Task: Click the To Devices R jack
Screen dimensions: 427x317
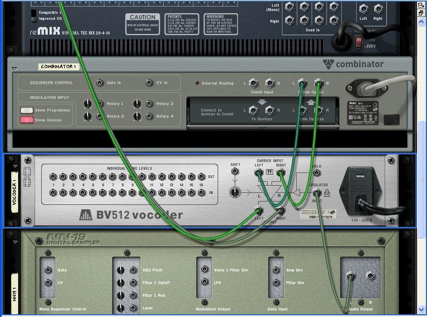Action: pyautogui.click(x=270, y=110)
